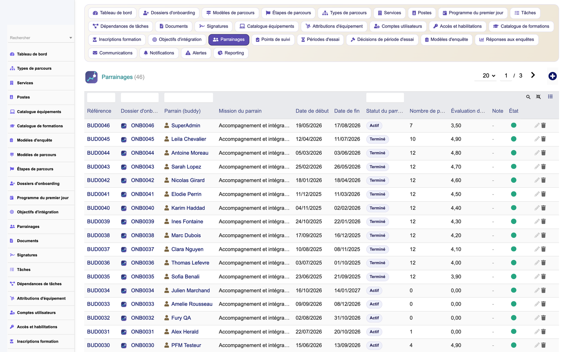Sort by Mission du parrain column header
569x352 pixels.
tap(240, 111)
